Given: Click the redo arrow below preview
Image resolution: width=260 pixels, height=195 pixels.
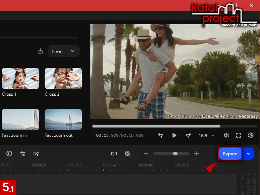Looking at the screenshot, I should point(188,135).
